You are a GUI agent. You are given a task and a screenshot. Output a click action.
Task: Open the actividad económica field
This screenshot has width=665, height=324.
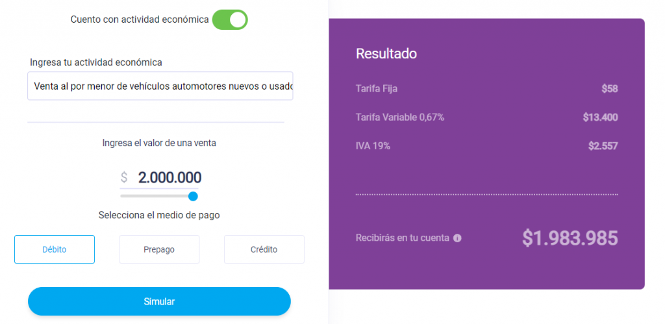pos(160,86)
